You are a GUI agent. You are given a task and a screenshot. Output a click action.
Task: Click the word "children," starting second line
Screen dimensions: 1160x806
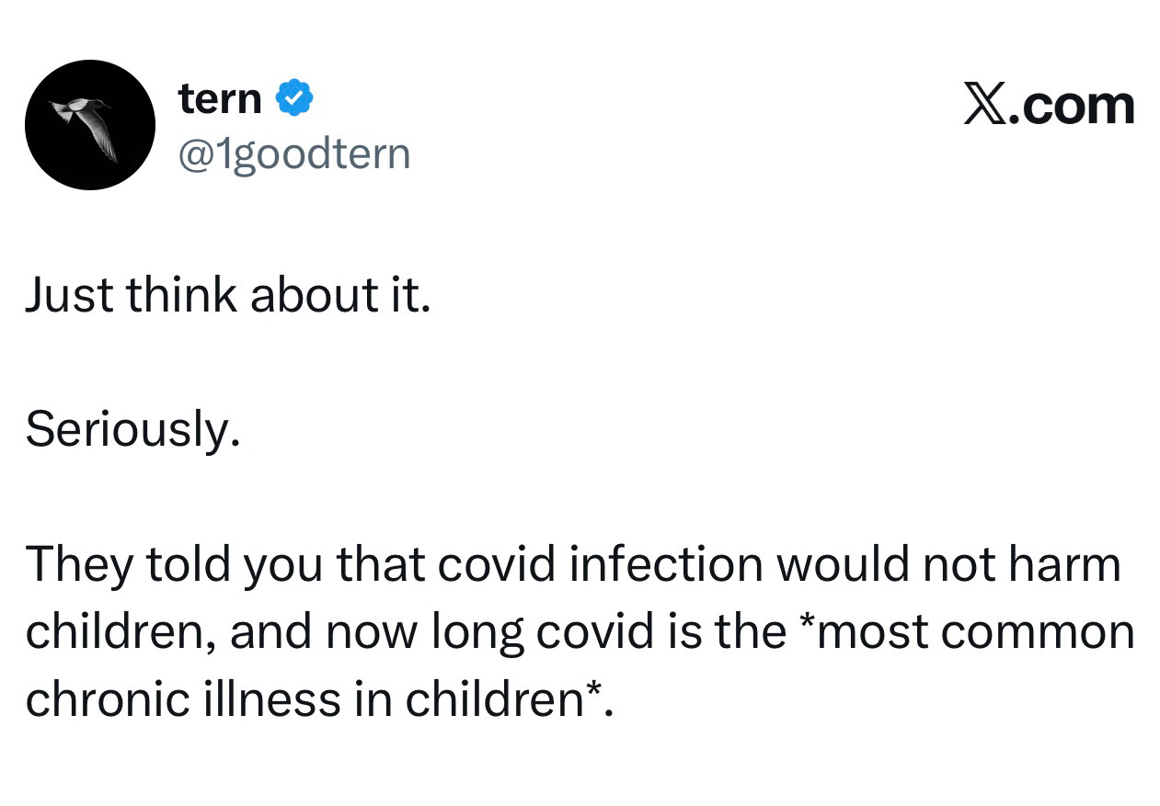(x=120, y=632)
